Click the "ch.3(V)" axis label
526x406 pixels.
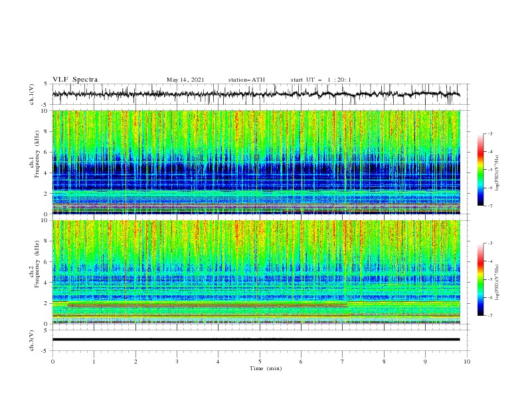32,340
